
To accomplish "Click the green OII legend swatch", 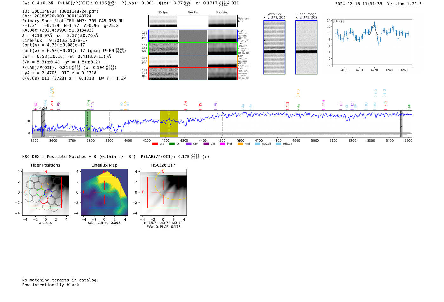I will click(172, 144).
